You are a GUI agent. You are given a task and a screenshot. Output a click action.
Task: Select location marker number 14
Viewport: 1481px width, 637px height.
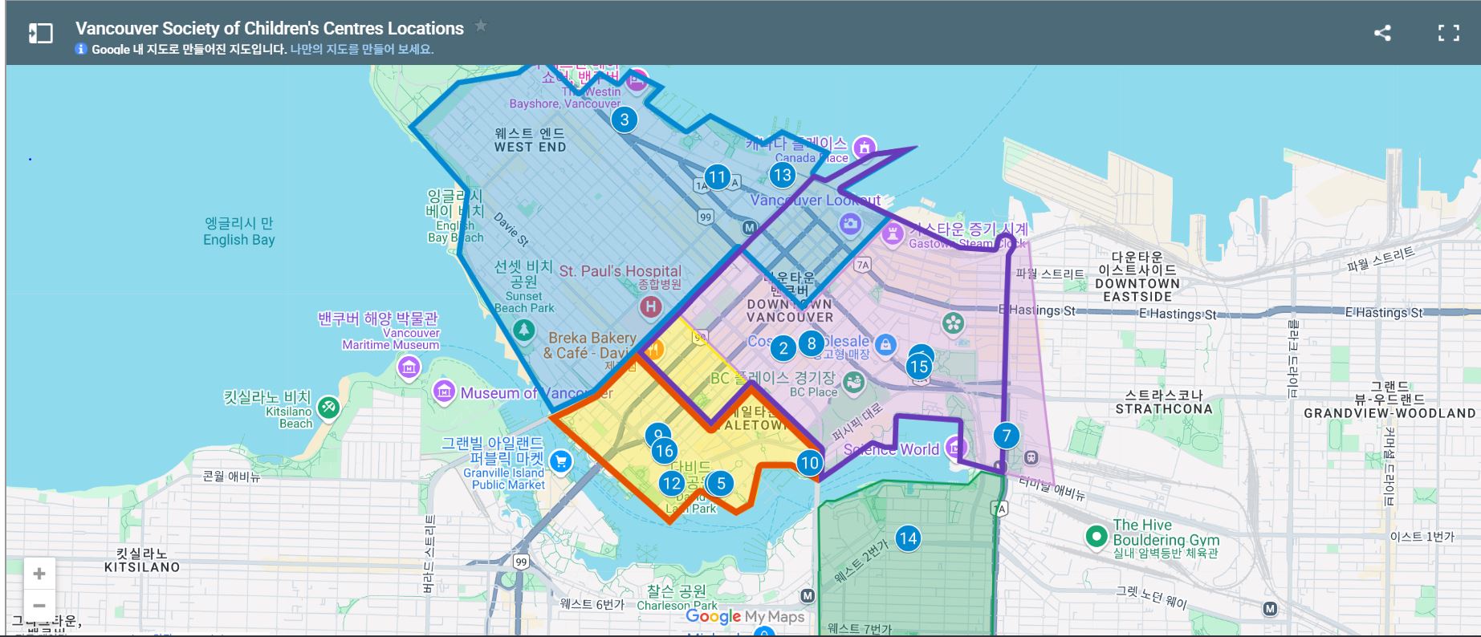(x=908, y=538)
